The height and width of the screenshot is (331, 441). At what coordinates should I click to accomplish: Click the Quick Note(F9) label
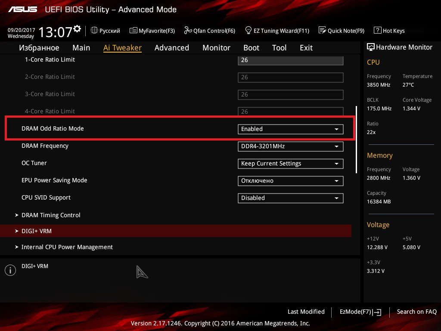click(346, 31)
